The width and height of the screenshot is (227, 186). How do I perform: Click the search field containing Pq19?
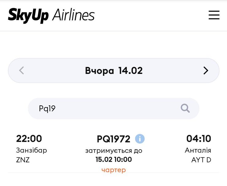[x=104, y=108]
